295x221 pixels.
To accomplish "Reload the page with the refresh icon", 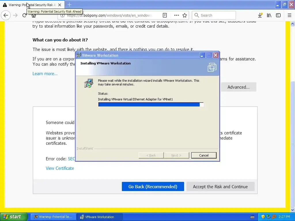I will (x=24, y=15).
